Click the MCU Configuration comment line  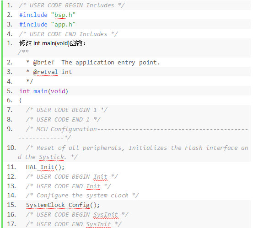click(133, 133)
